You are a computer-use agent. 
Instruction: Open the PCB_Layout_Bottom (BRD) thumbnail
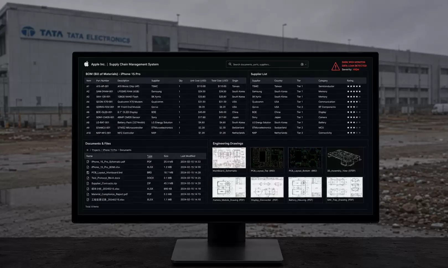pos(305,158)
